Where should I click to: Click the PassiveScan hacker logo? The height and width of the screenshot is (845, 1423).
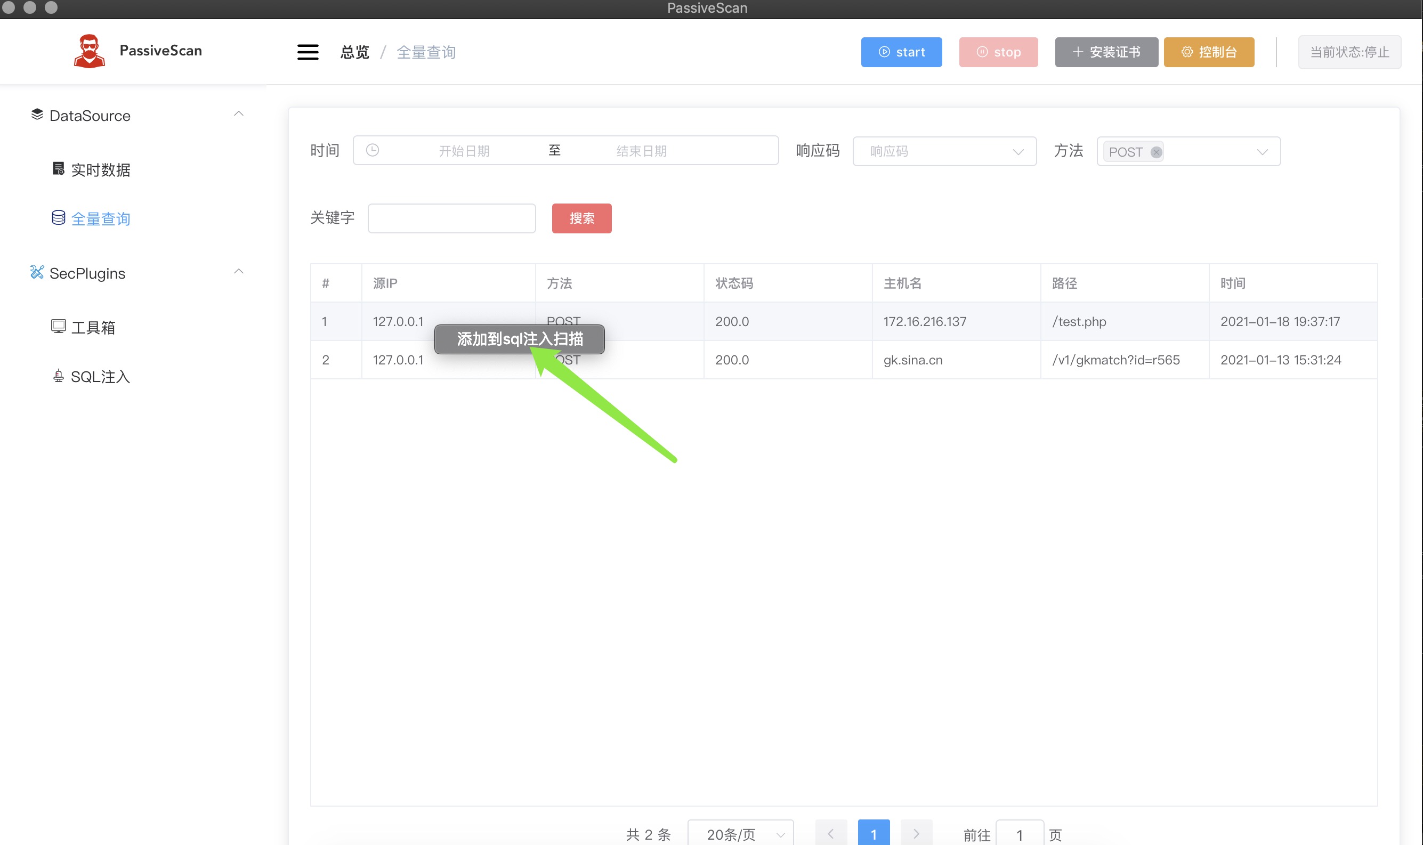coord(90,51)
